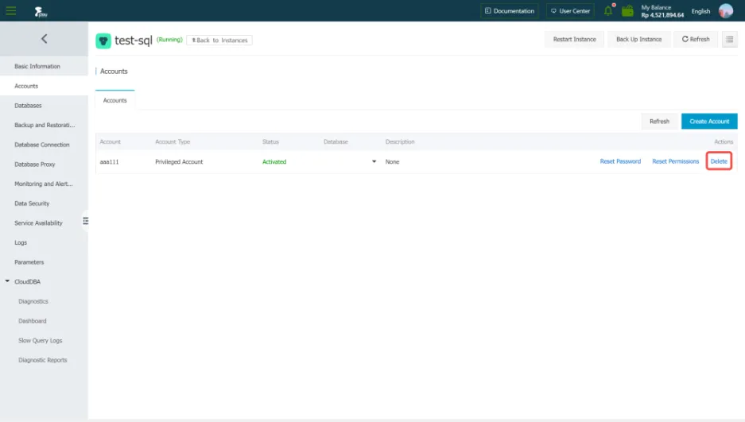Click Create Account button
745x422 pixels.
[709, 122]
